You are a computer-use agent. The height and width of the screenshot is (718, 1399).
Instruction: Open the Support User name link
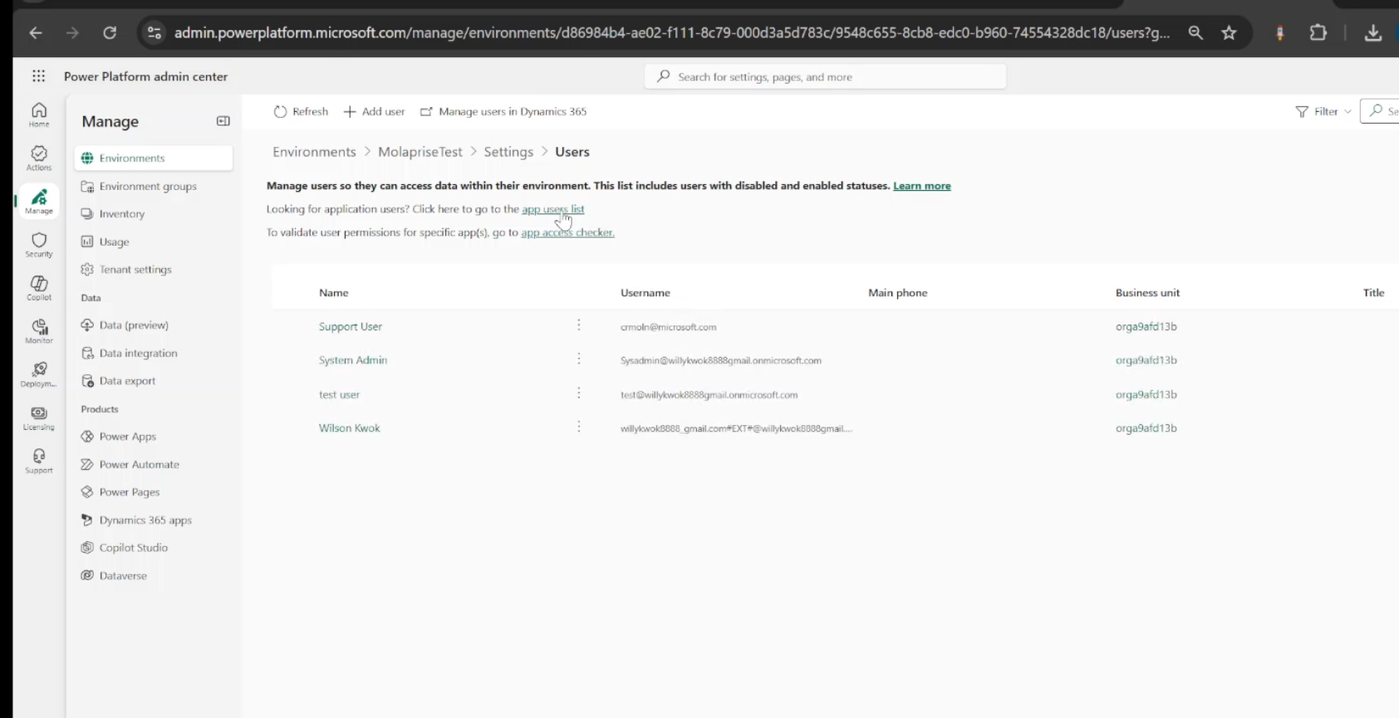(x=351, y=326)
